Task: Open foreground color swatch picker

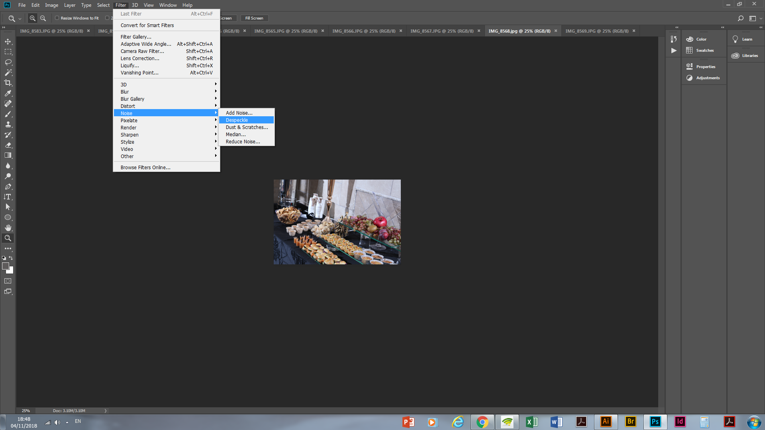Action: tap(5, 266)
